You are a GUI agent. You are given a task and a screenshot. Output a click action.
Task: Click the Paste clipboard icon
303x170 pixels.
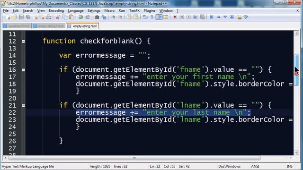pyautogui.click(x=71, y=17)
